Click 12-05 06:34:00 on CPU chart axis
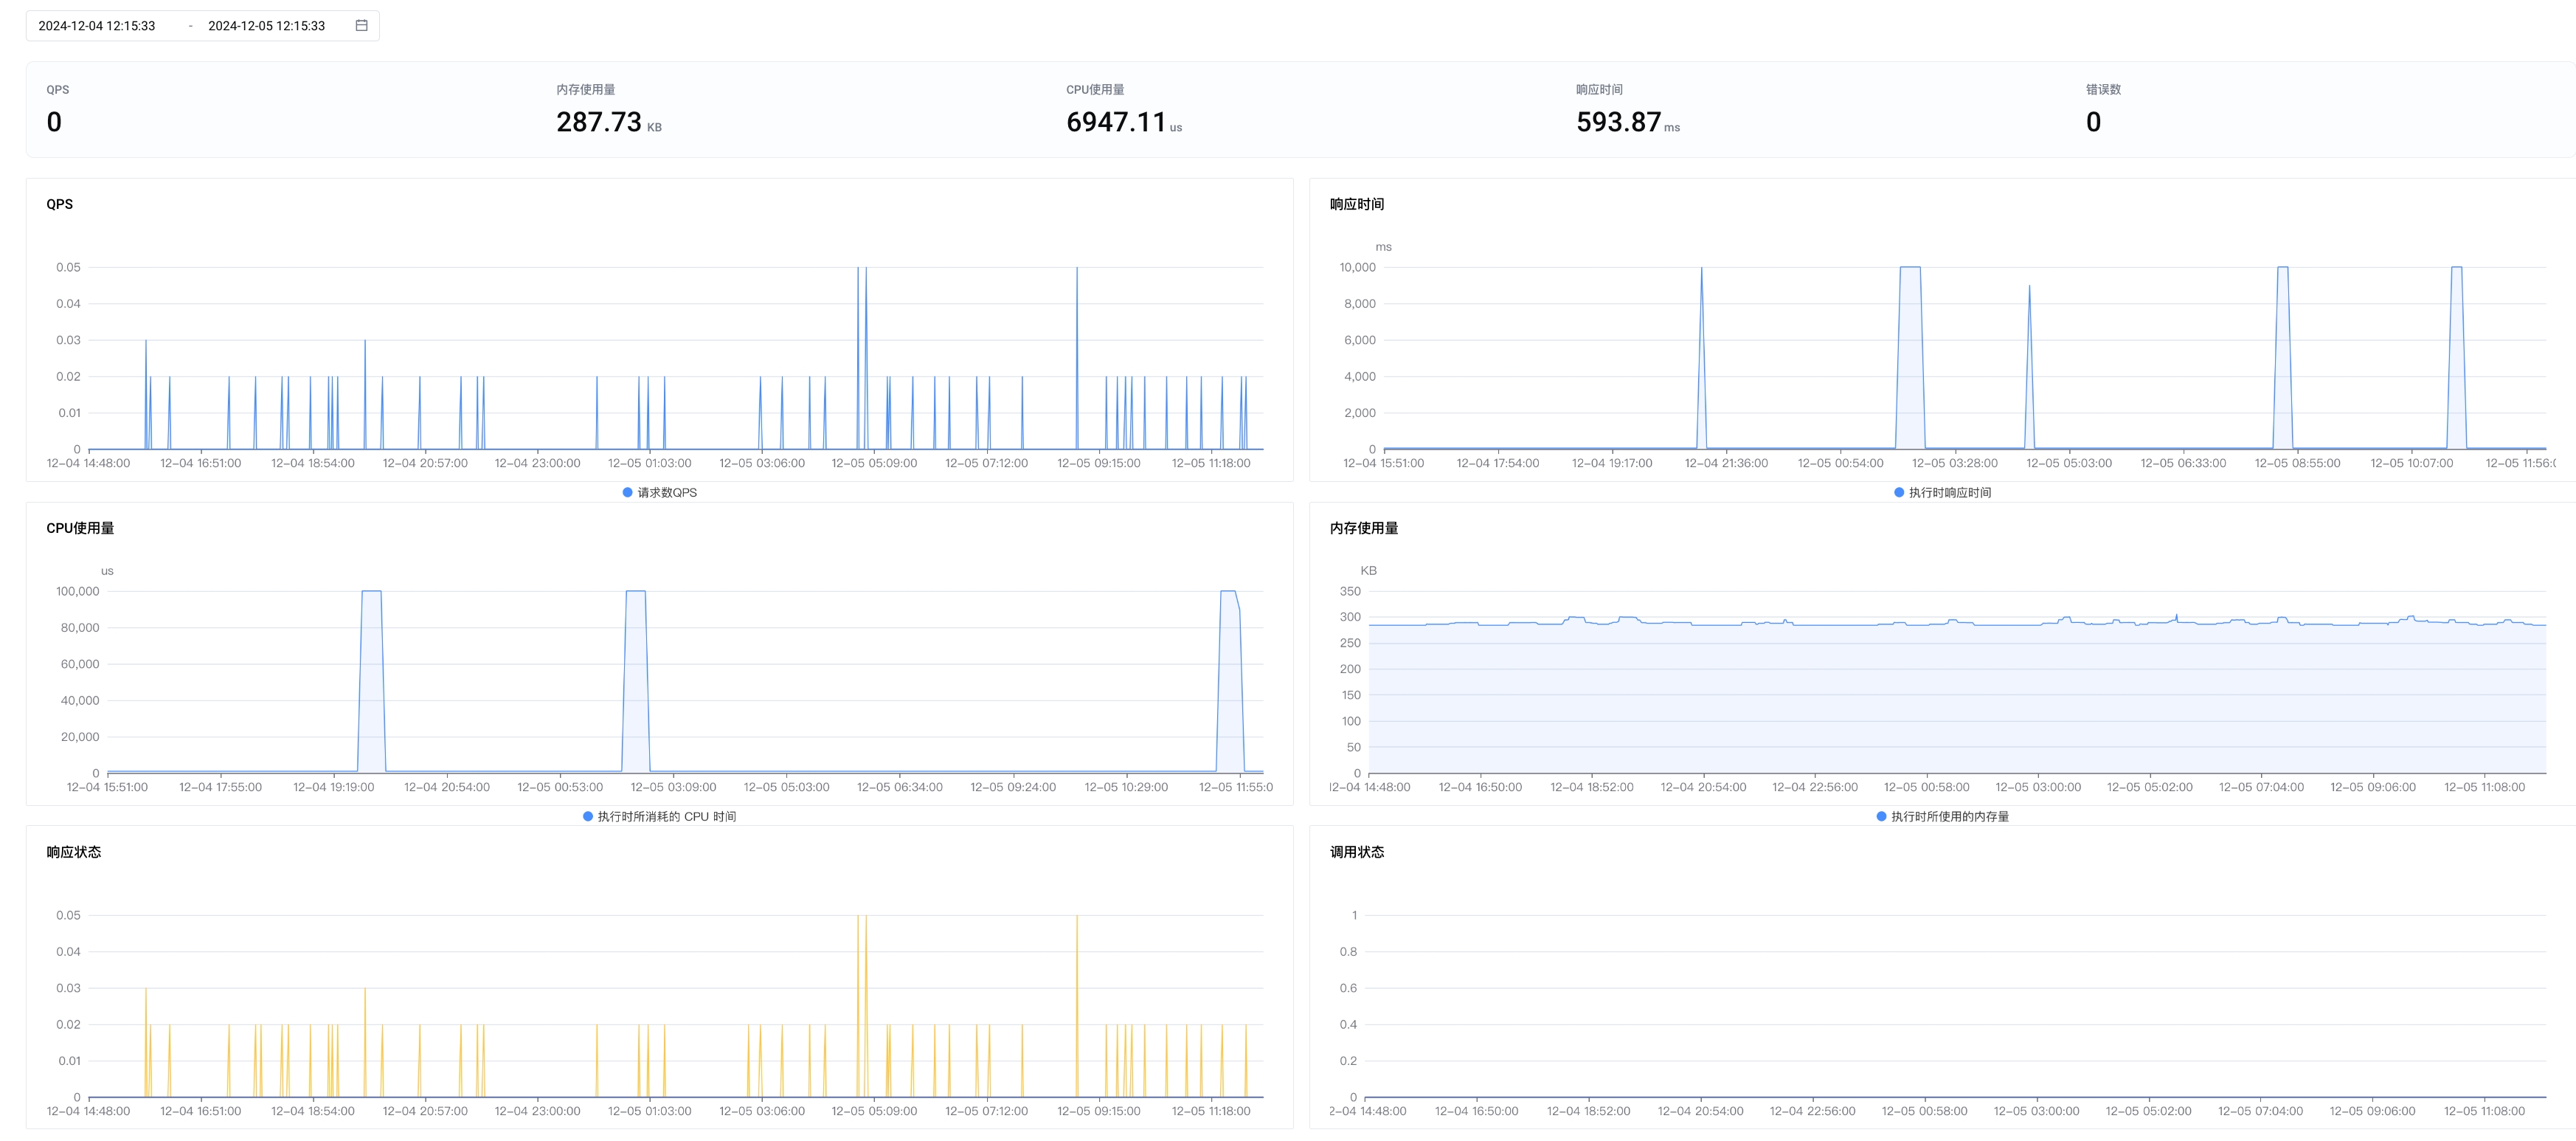 pyautogui.click(x=899, y=787)
